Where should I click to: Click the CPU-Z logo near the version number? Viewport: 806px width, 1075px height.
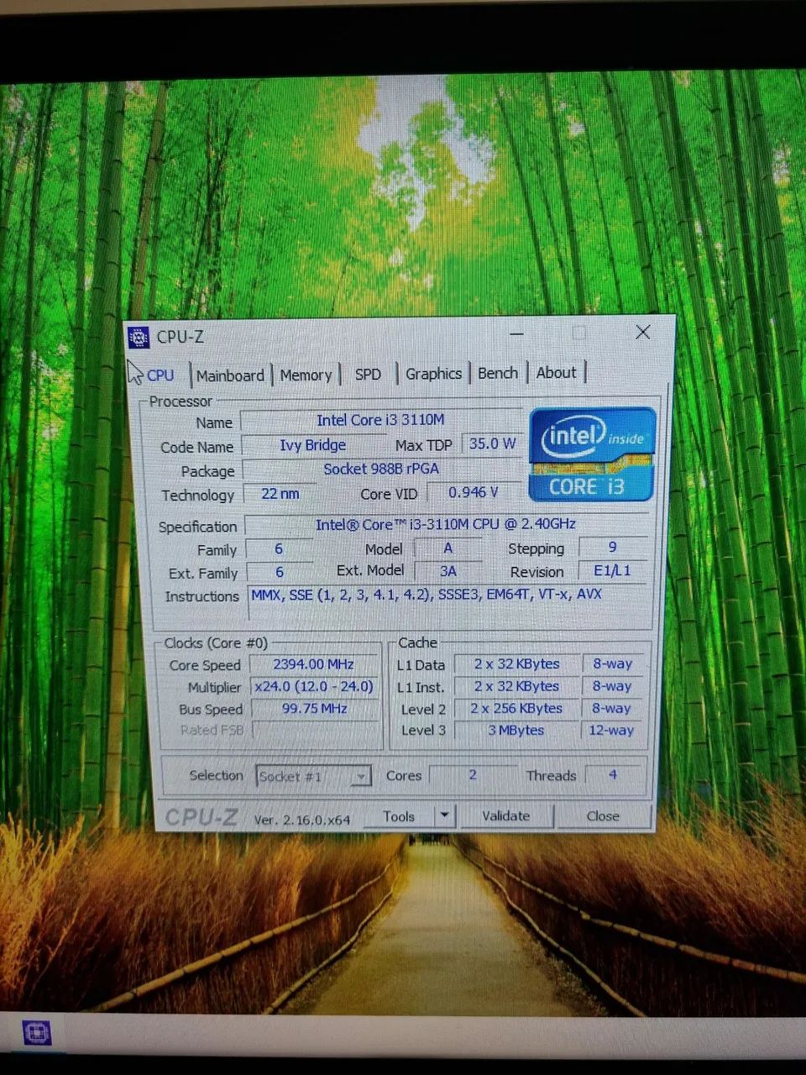tap(201, 816)
